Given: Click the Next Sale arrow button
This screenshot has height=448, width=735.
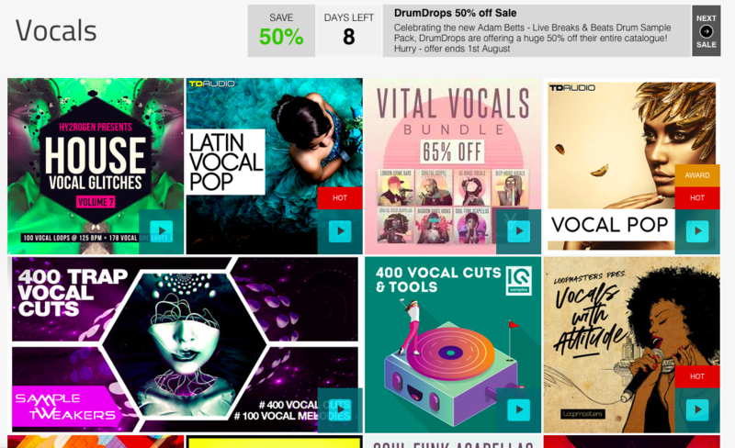Looking at the screenshot, I should (x=706, y=31).
